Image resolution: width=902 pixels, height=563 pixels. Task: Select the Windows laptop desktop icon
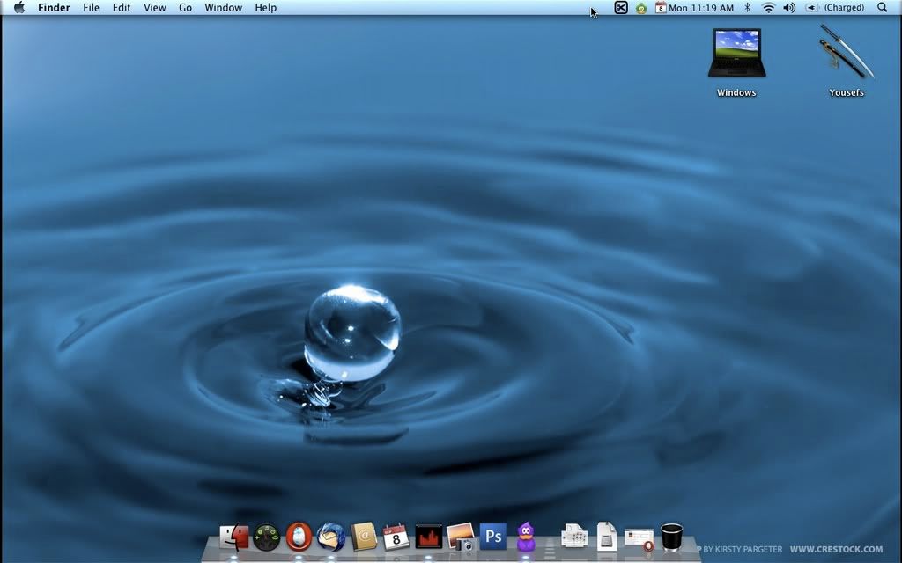[x=737, y=53]
